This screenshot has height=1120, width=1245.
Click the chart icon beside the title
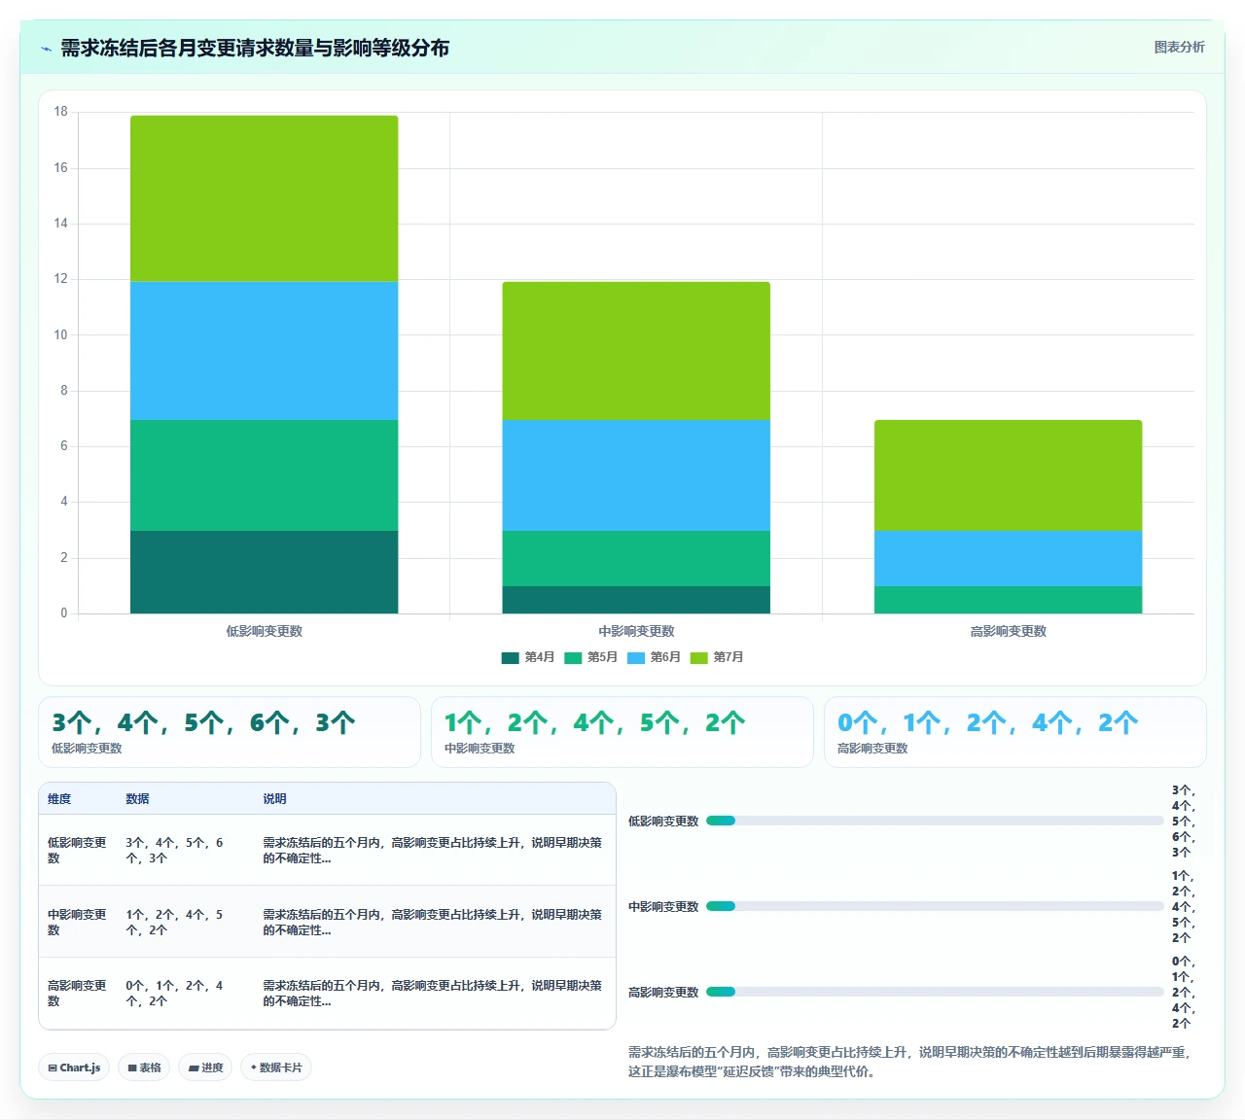click(x=47, y=49)
